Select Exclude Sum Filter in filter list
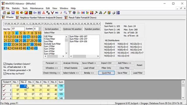The image size is (187, 105). (x=52, y=44)
